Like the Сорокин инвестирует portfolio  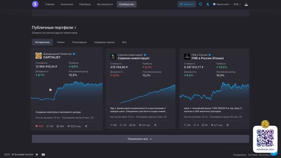tap(111, 125)
